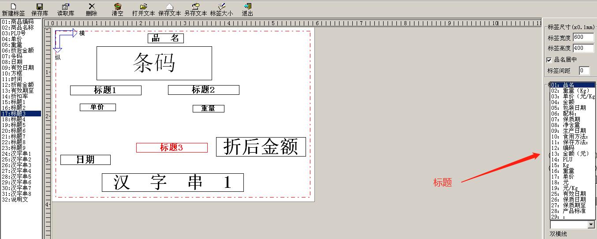This screenshot has width=597, height=239.
Task: Select the 标题1 element on canvas
Action: pyautogui.click(x=106, y=90)
